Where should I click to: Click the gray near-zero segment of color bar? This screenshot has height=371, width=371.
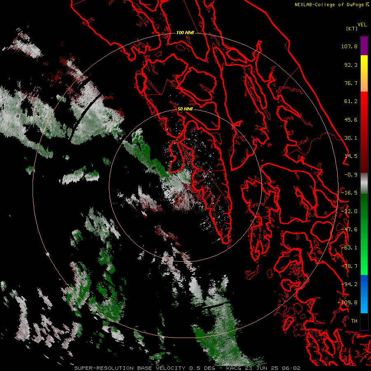364,183
